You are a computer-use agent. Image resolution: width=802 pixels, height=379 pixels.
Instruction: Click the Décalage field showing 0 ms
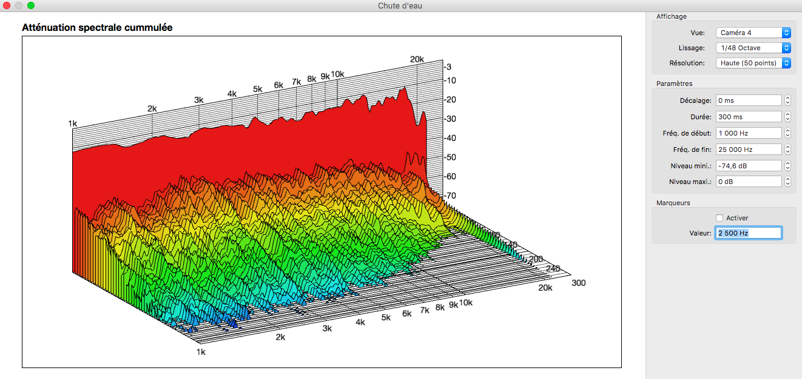point(749,101)
